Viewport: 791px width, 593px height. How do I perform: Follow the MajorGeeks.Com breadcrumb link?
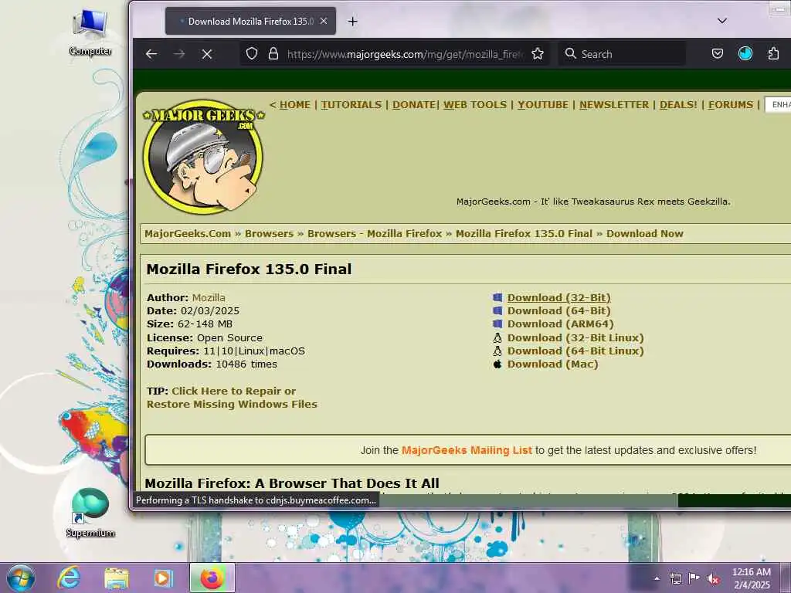[188, 233]
